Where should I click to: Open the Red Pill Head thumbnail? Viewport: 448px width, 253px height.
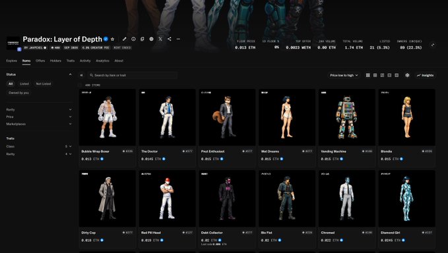tap(168, 198)
